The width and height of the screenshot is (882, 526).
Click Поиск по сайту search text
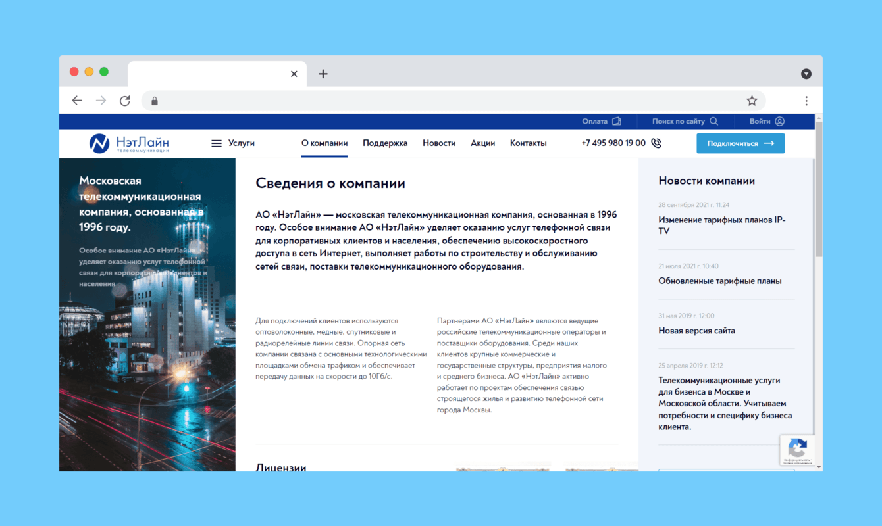pyautogui.click(x=678, y=121)
